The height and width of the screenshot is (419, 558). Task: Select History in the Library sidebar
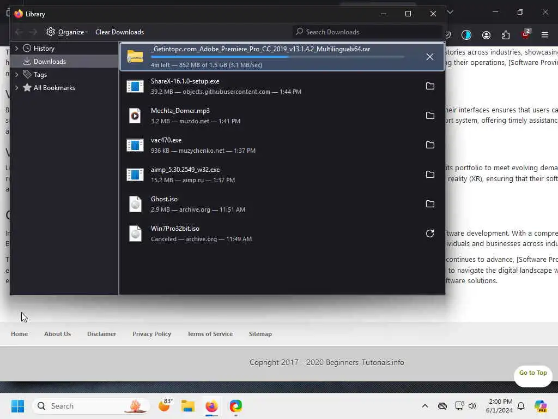click(x=44, y=49)
